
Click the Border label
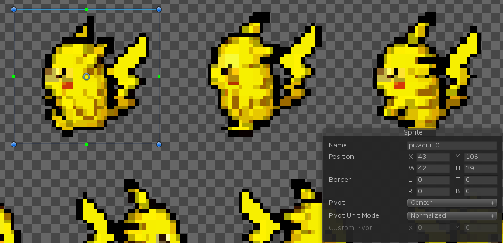pos(340,180)
